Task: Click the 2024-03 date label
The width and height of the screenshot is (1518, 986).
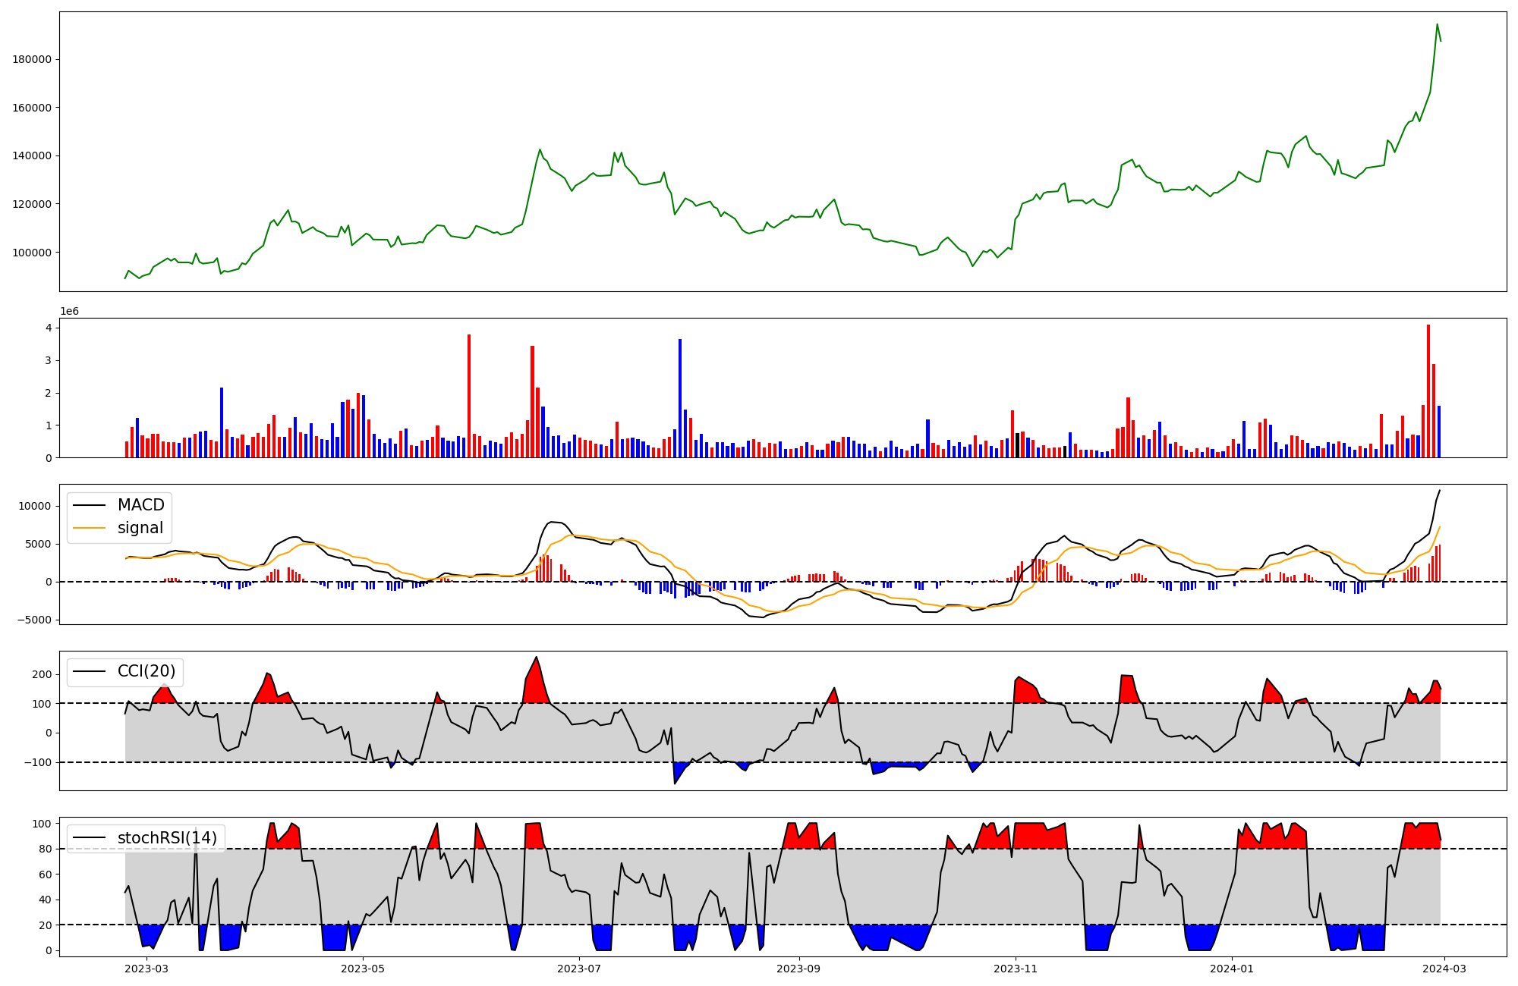Action: (1444, 969)
